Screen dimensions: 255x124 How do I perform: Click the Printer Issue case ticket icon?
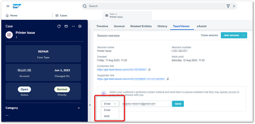point(9,35)
